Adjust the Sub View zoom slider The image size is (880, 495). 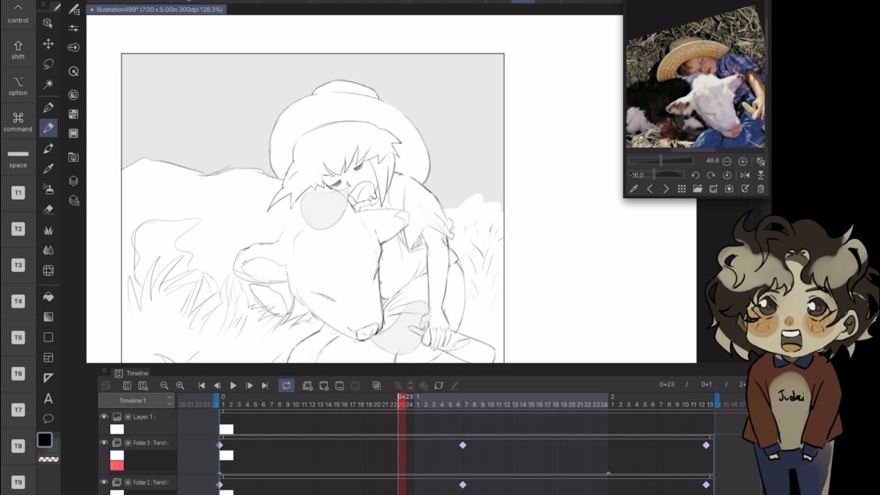pos(661,161)
